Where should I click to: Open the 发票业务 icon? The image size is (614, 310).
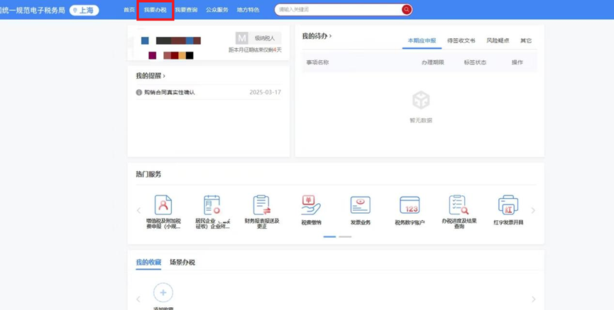point(360,205)
